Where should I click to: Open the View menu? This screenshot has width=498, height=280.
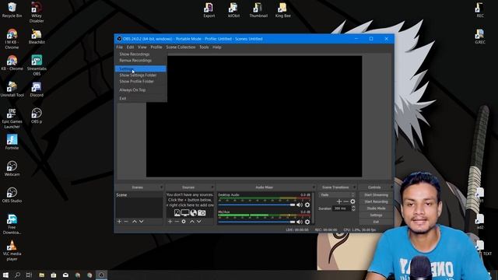pos(142,47)
